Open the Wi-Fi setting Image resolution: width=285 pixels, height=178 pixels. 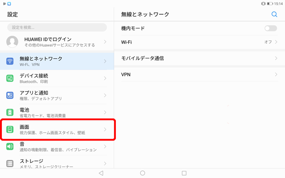click(199, 42)
